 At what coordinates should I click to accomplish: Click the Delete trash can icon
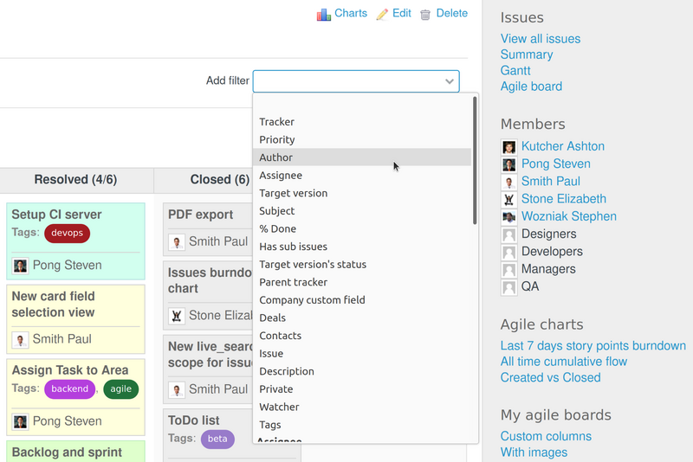(425, 15)
